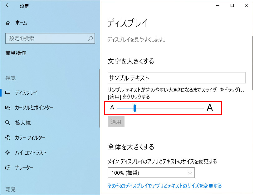Viewport: 254px width, 195px height.
Task: Click the カーソルとポインター hand icon
Action: pos(7,108)
